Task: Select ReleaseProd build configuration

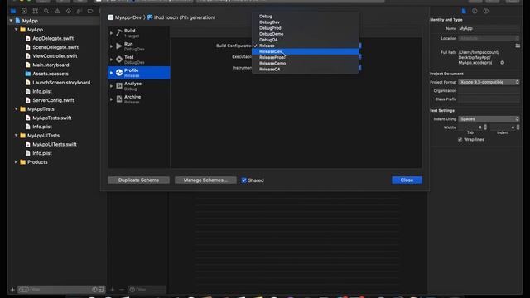Action: click(x=306, y=57)
